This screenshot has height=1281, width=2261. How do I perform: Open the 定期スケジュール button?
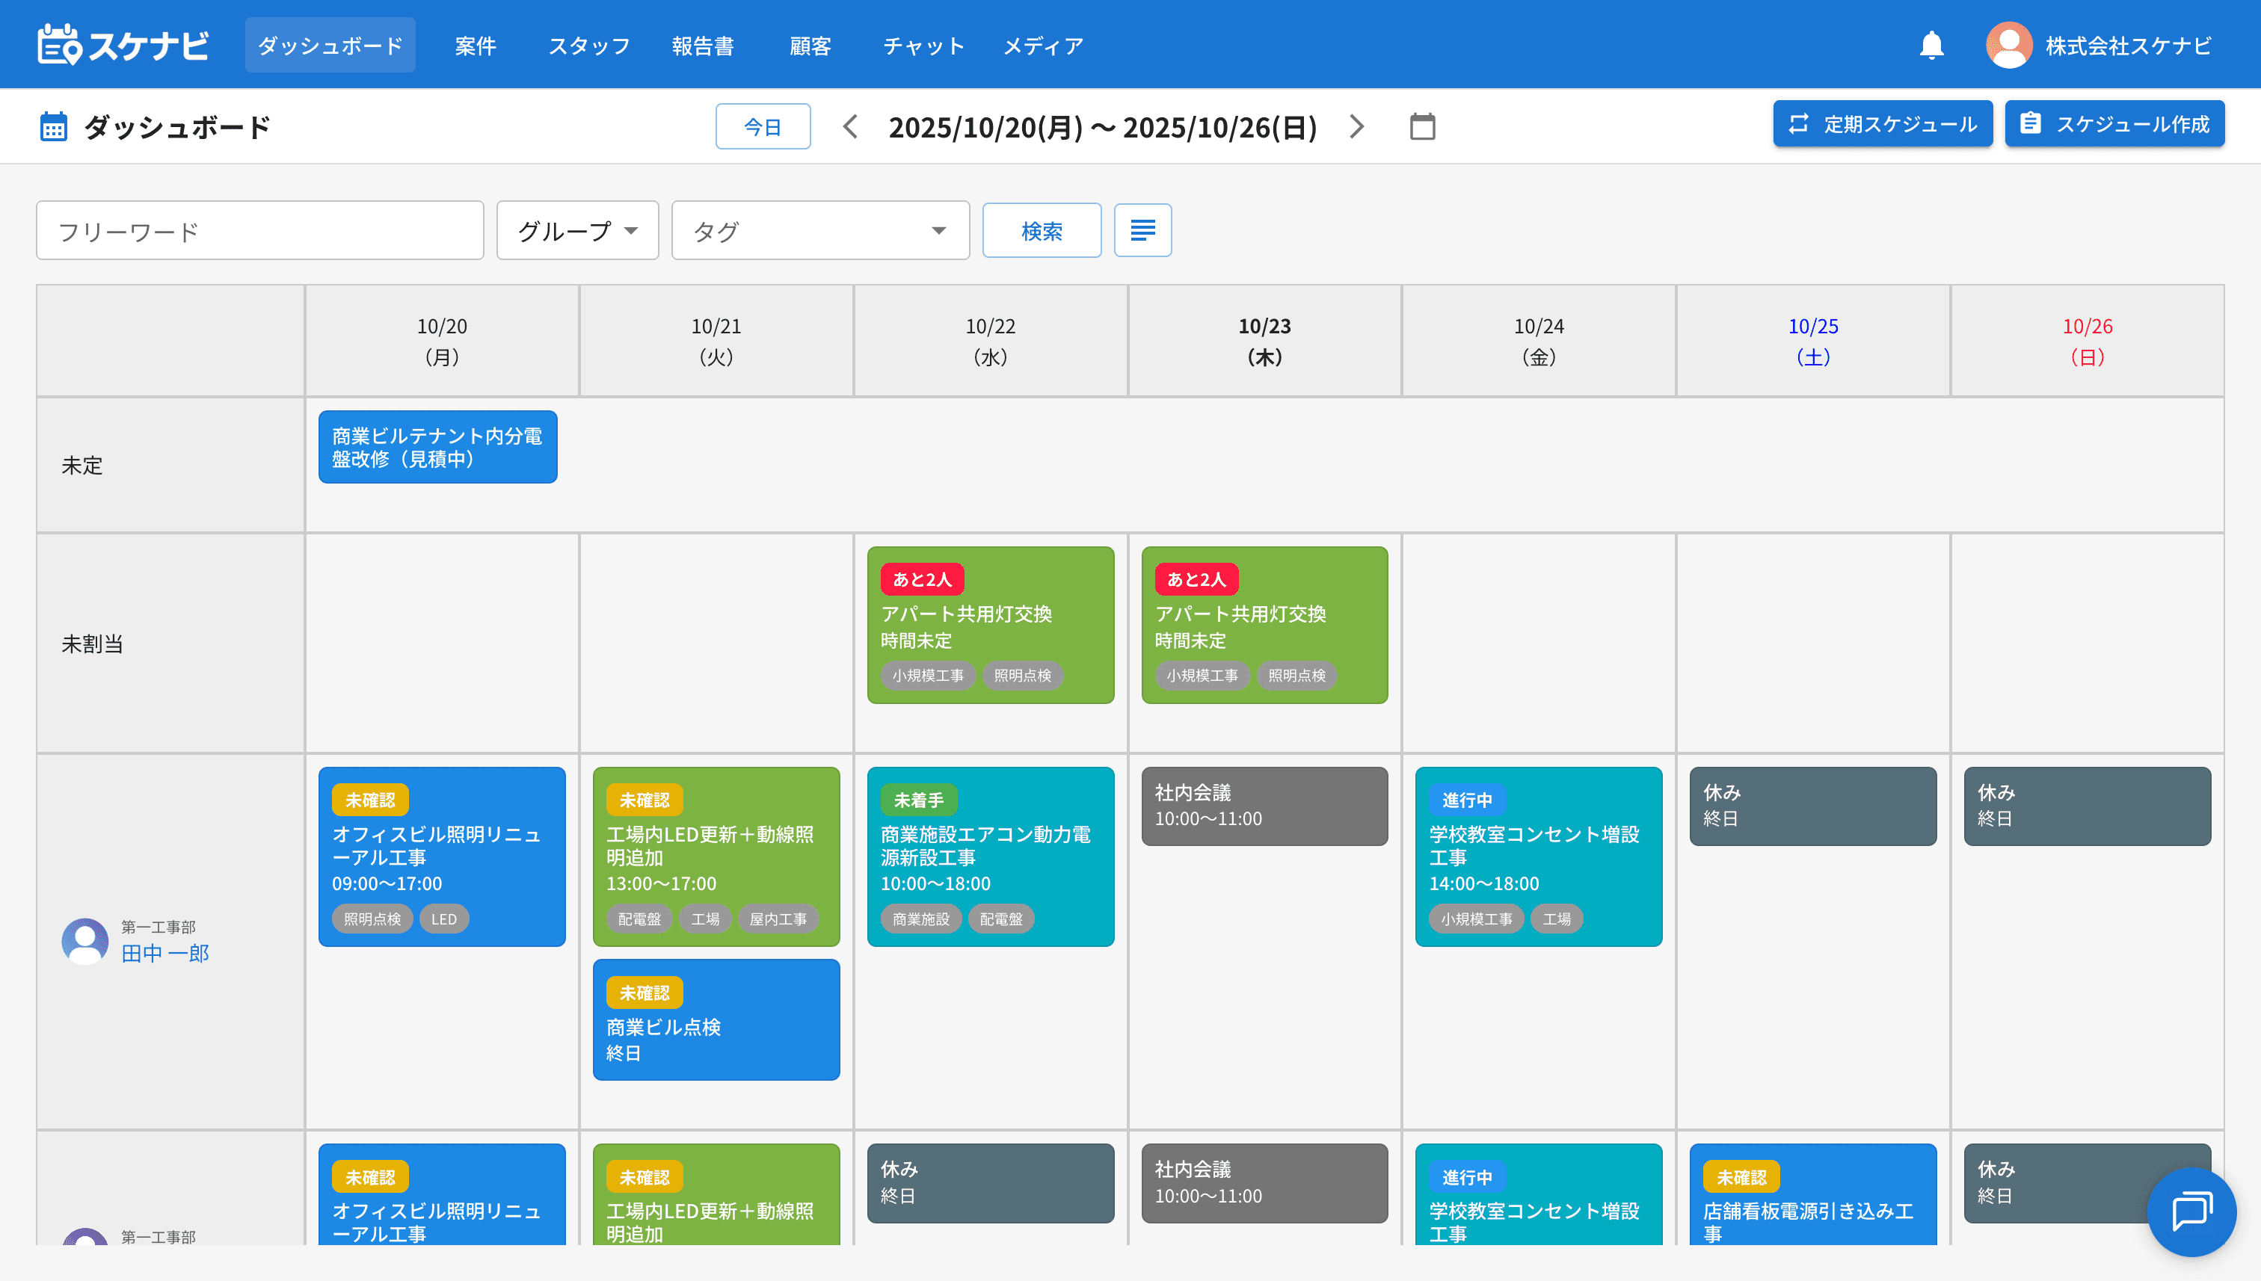(x=1882, y=124)
